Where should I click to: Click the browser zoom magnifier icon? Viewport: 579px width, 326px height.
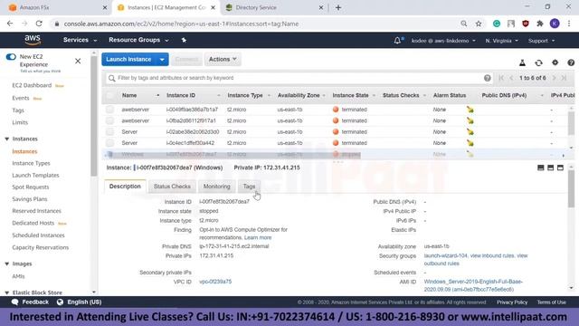(x=464, y=24)
